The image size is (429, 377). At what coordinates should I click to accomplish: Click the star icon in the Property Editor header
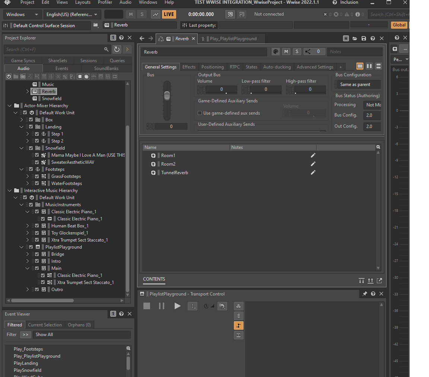[x=346, y=39]
